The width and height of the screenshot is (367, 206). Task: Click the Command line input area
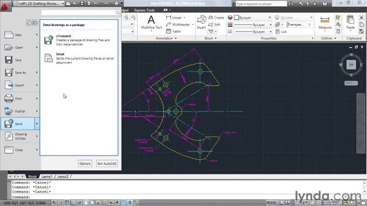pyautogui.click(x=188, y=197)
